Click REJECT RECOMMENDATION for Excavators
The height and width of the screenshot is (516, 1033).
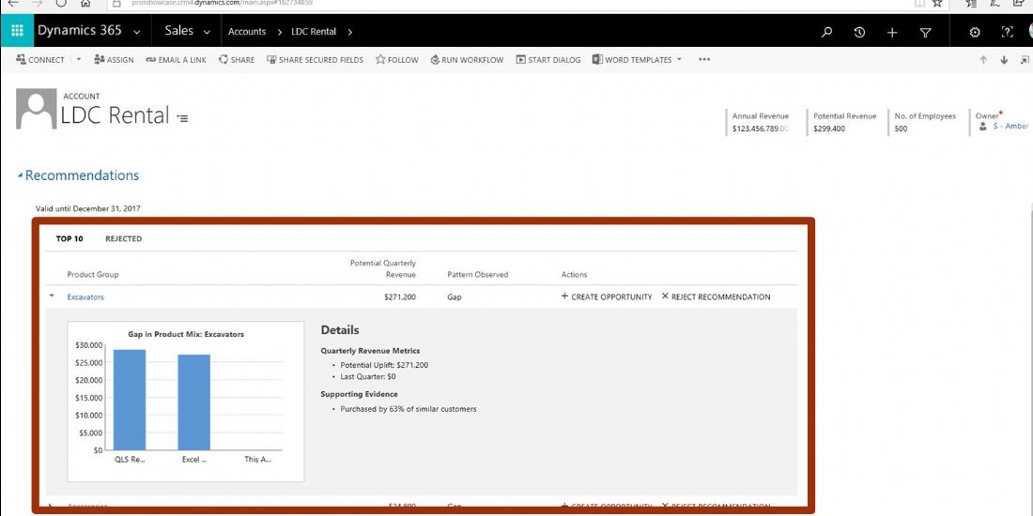pyautogui.click(x=716, y=296)
